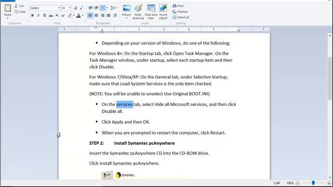Expand the font color arrow
This screenshot has width=333, height=187.
point(82,15)
